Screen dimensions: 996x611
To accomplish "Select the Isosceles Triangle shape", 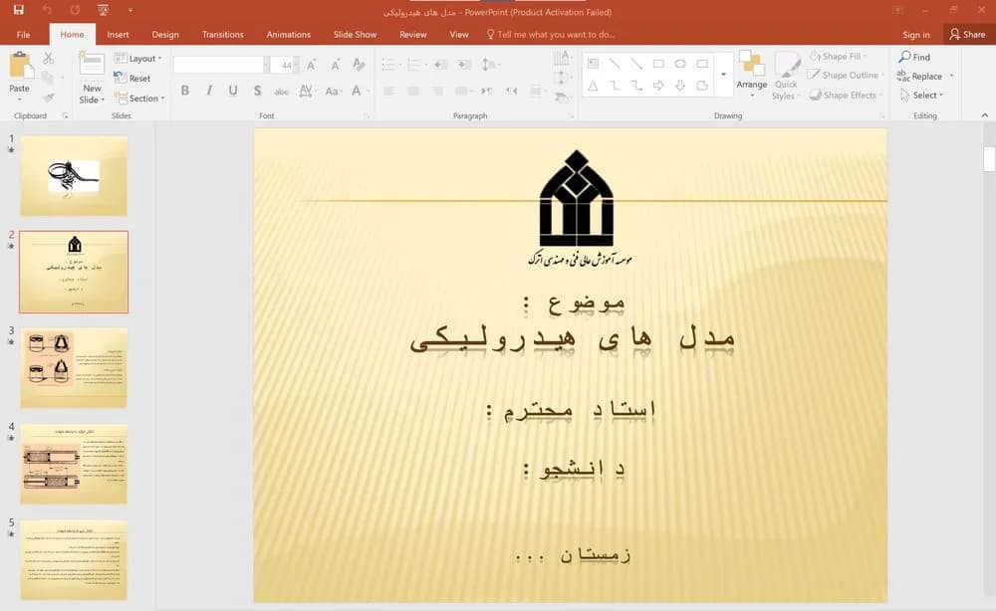I will 593,86.
